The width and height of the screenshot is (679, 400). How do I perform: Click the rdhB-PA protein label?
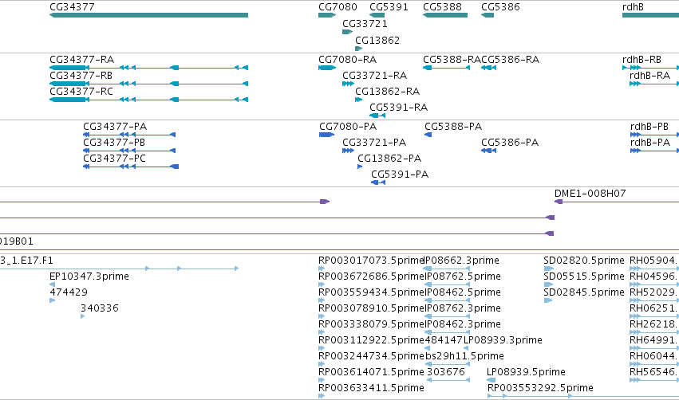(650, 143)
